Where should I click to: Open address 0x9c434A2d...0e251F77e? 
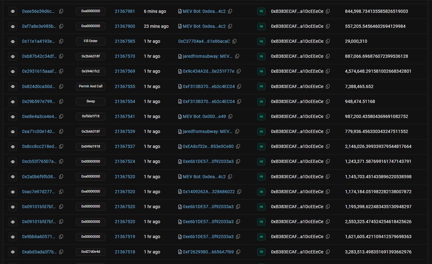pos(208,72)
